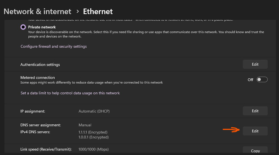Screen dimensions: 279x155
Task: Click the orange arrow pointing at Edit
Action: click(x=232, y=130)
